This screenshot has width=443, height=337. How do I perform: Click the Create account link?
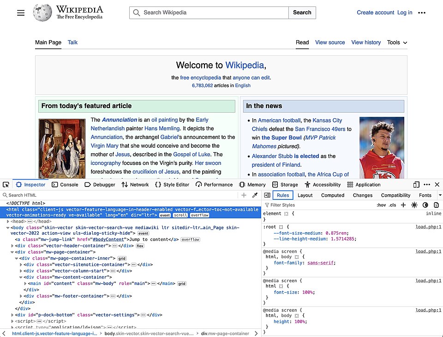pos(375,13)
